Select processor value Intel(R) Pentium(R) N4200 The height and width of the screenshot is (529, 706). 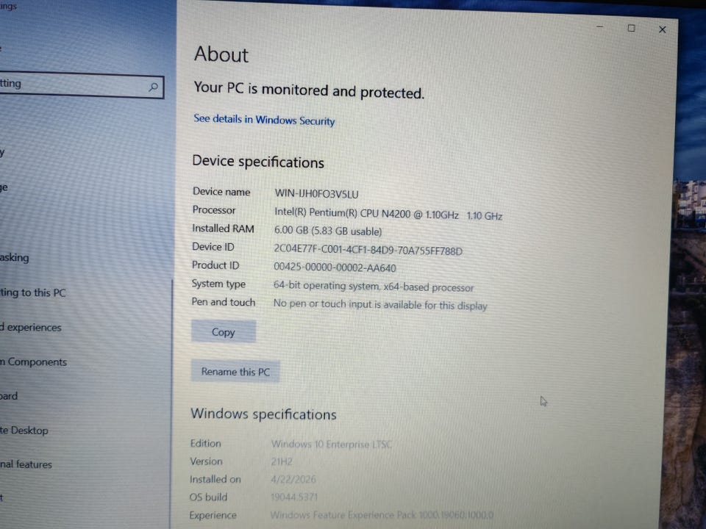[x=388, y=214]
